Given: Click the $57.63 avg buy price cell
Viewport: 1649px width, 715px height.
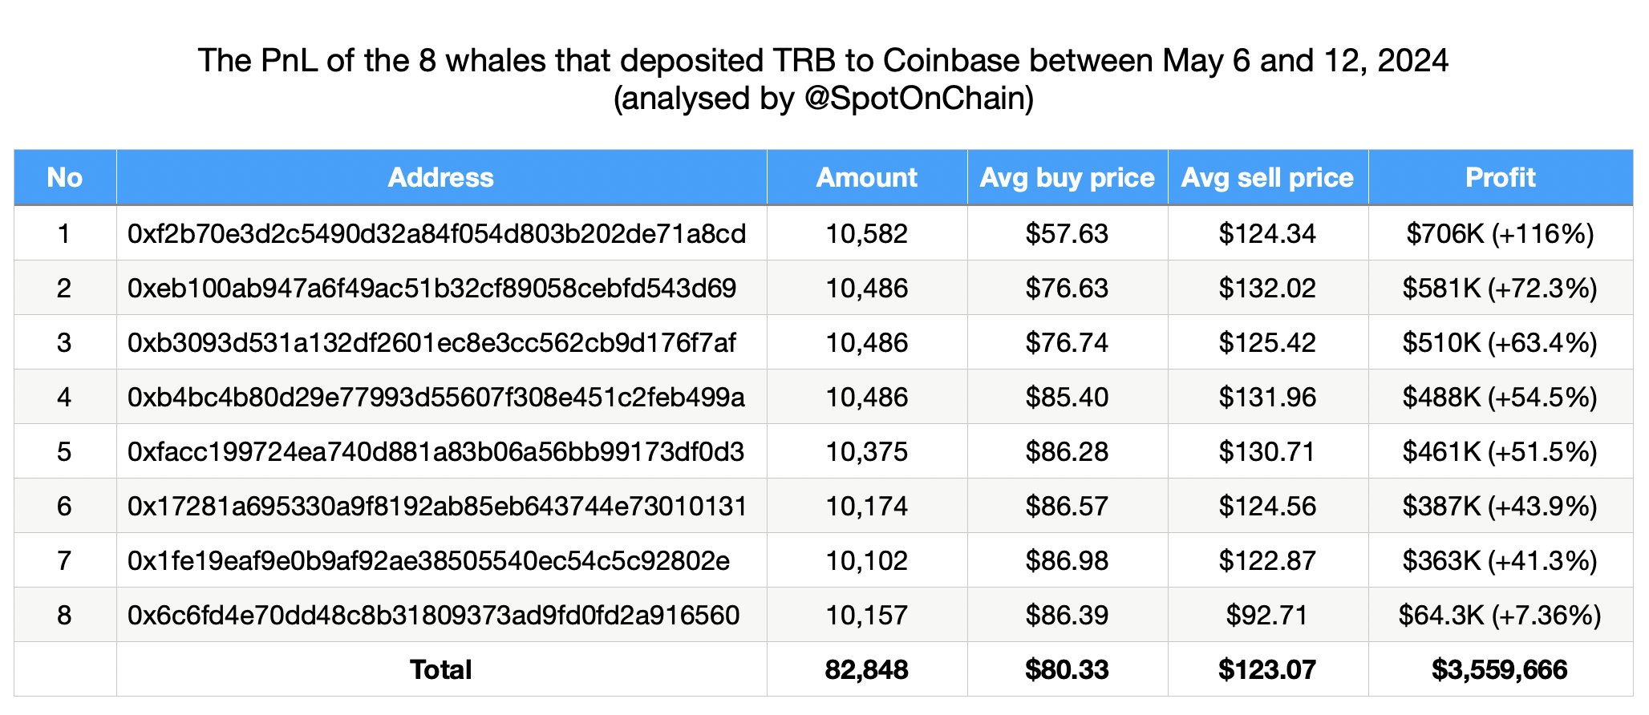Looking at the screenshot, I should click(1067, 234).
